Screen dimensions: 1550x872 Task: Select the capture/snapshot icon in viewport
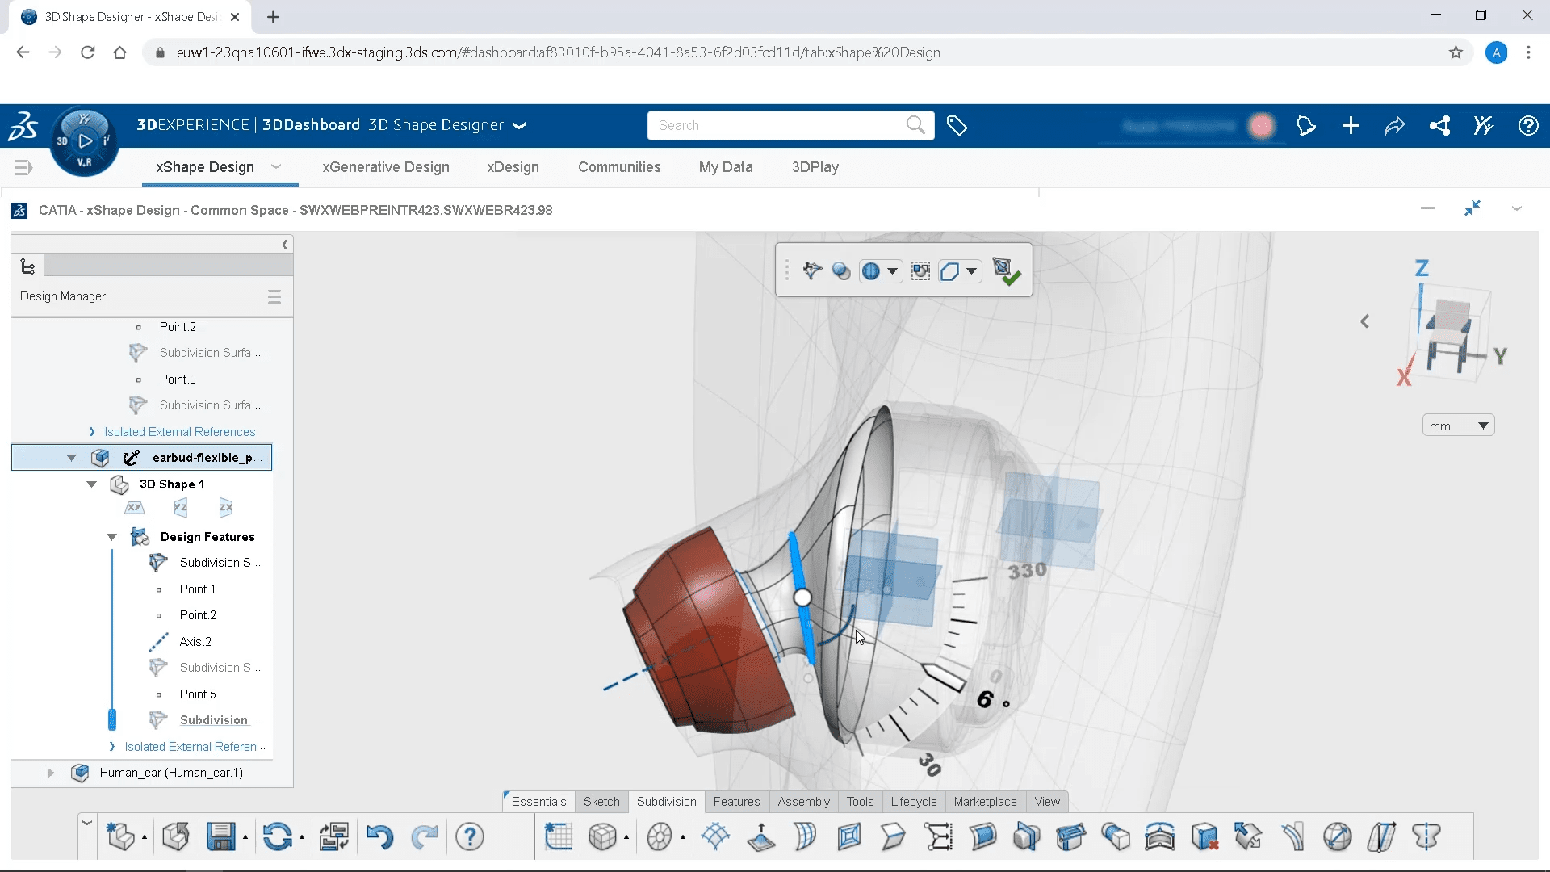(920, 271)
